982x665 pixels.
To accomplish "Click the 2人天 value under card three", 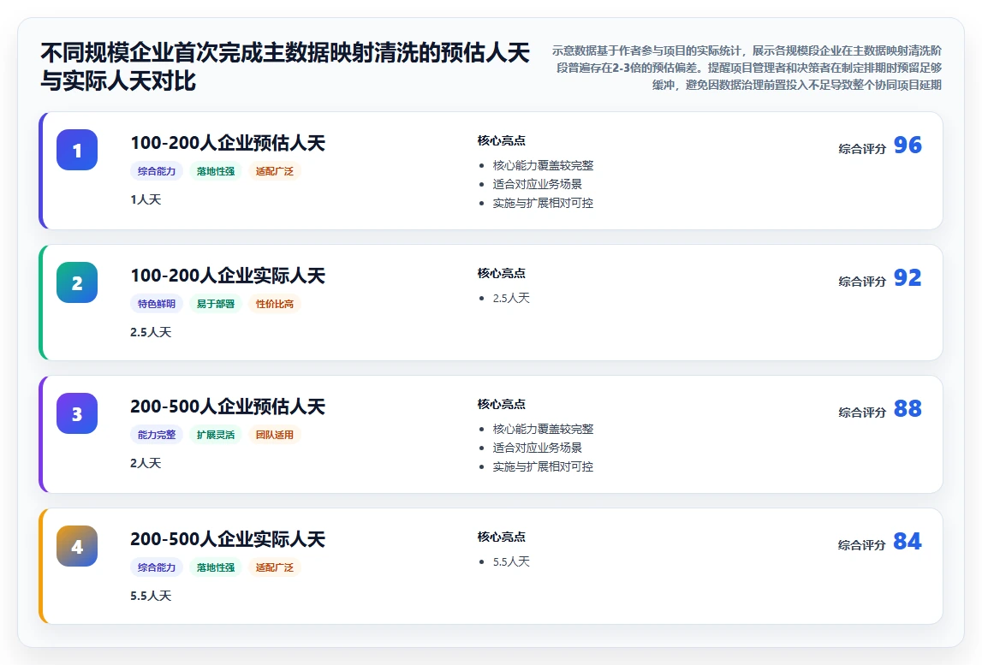I will click(146, 463).
